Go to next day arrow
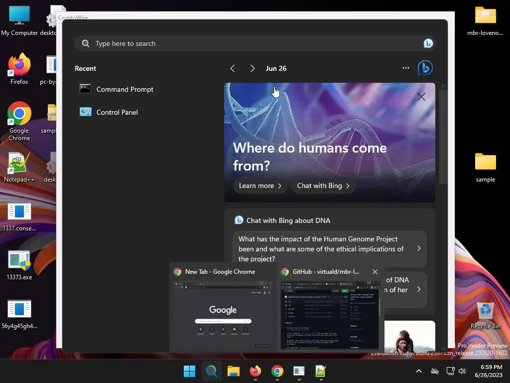Viewport: 510px width, 383px height. [252, 68]
